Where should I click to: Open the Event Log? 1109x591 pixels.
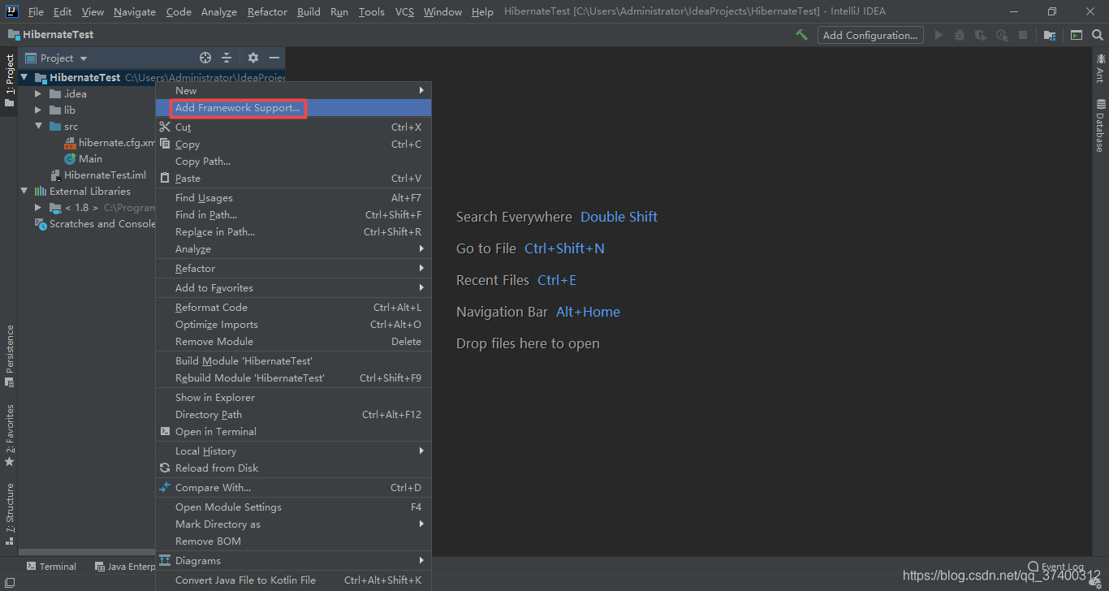click(x=1055, y=567)
